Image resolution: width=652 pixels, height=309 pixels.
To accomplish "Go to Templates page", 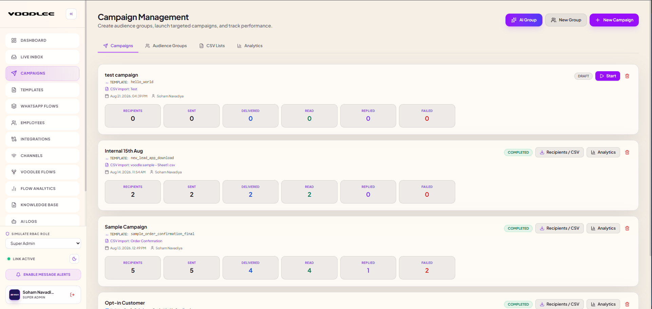I will (x=42, y=90).
